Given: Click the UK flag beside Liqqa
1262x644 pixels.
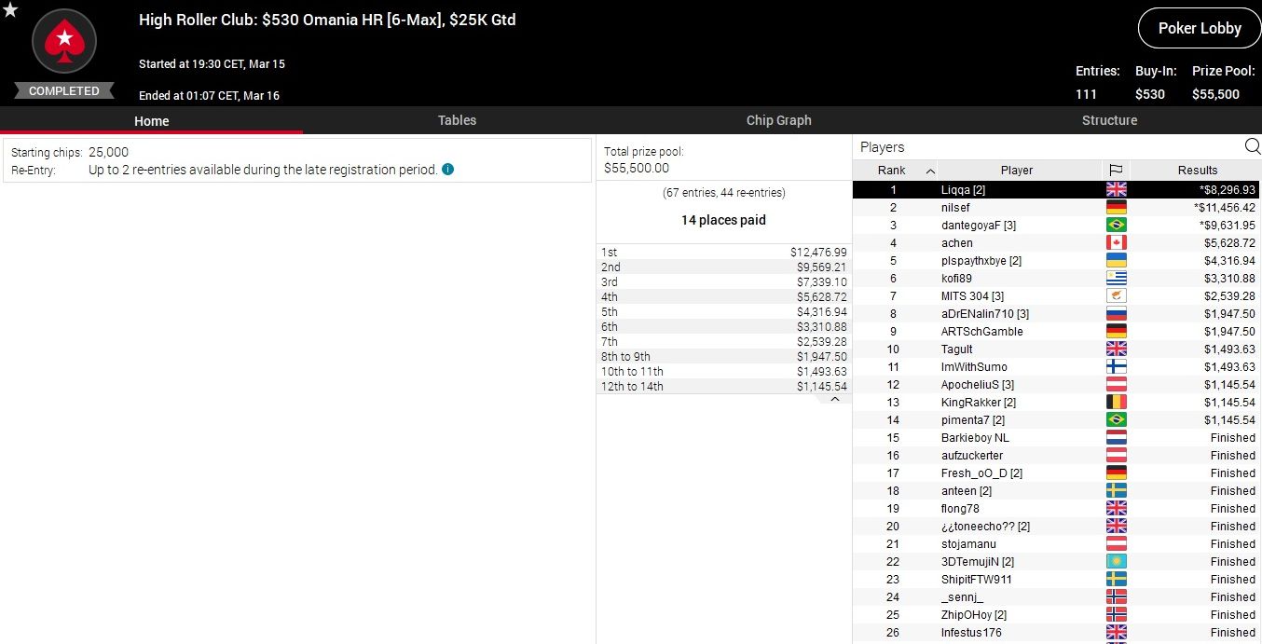Looking at the screenshot, I should [1116, 189].
